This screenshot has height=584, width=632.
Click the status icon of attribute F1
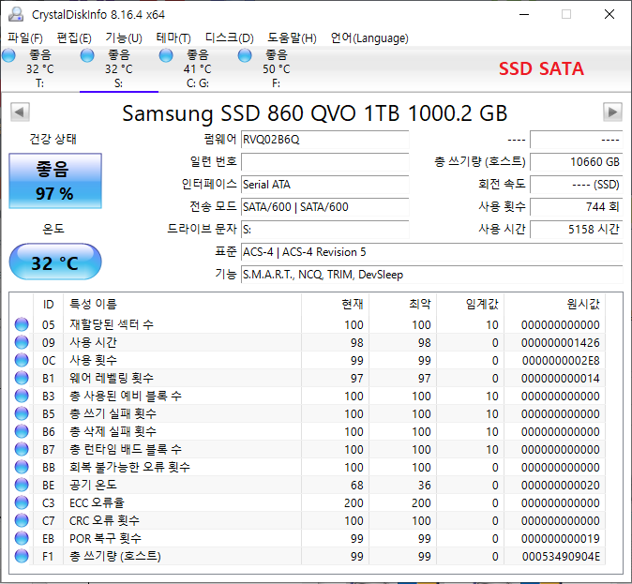click(22, 556)
